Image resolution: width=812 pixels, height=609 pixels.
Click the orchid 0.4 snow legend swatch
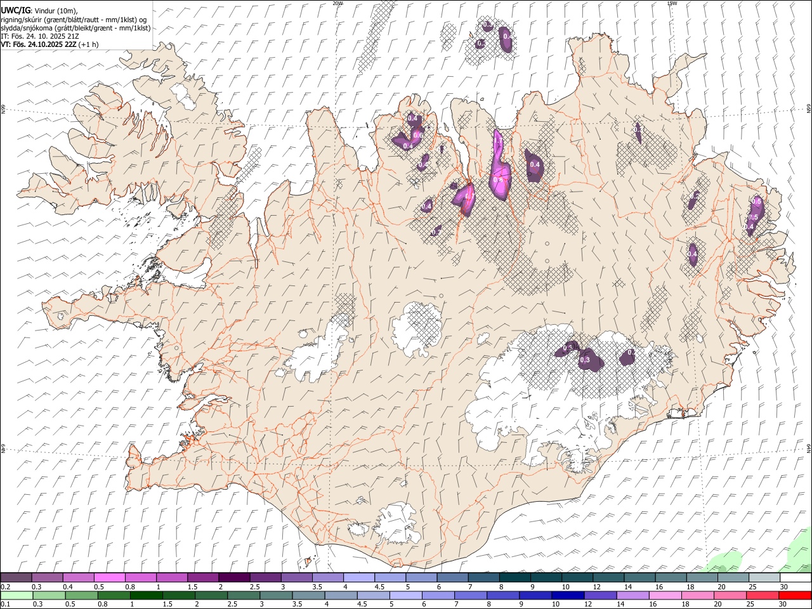[x=79, y=577]
